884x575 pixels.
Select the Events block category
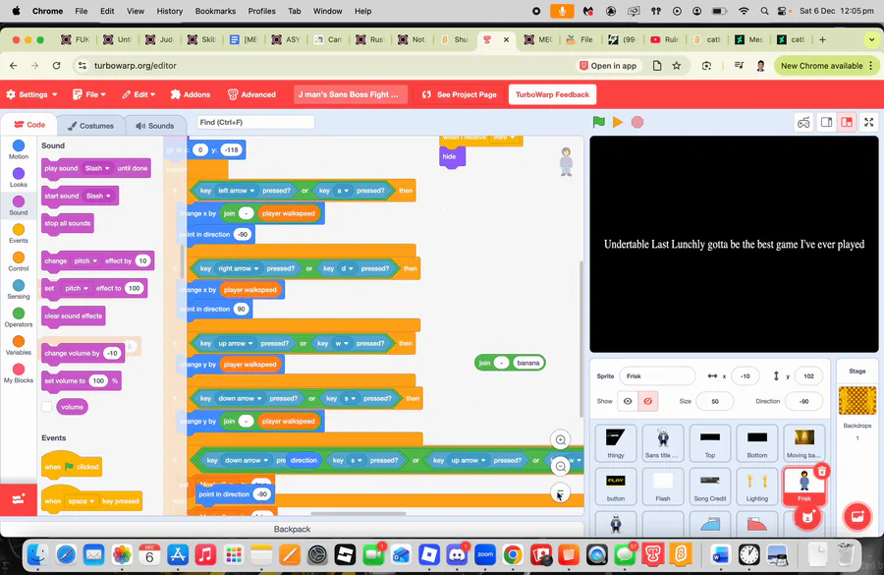19,233
